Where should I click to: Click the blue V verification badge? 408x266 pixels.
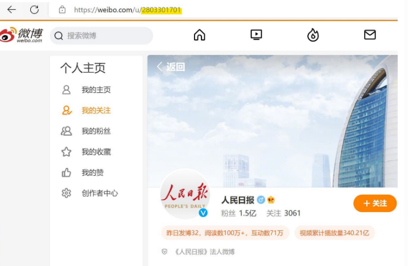[x=203, y=212]
